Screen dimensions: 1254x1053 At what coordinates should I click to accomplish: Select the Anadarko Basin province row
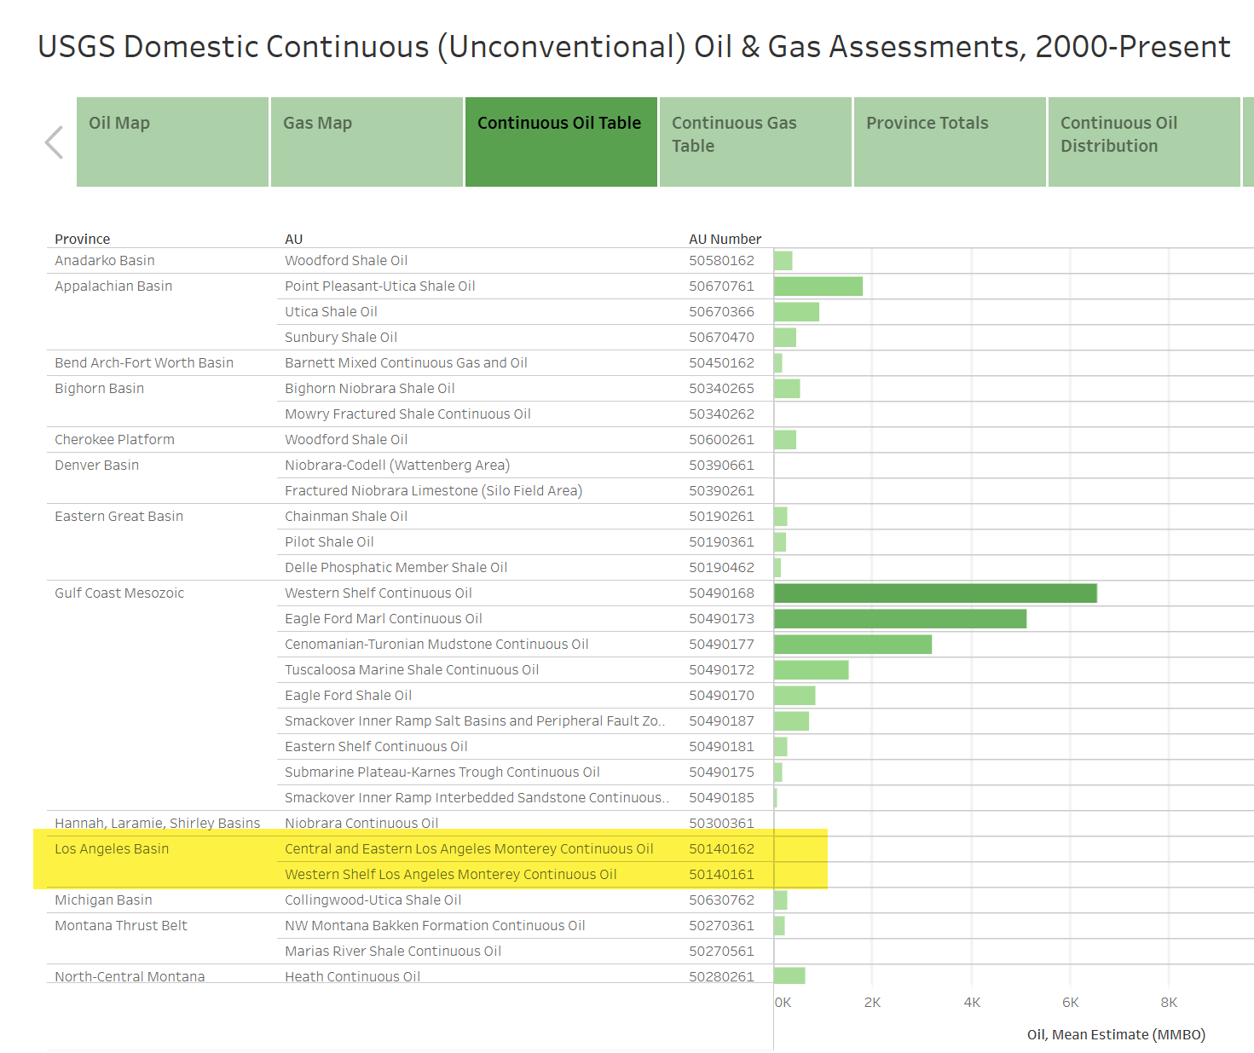[105, 261]
